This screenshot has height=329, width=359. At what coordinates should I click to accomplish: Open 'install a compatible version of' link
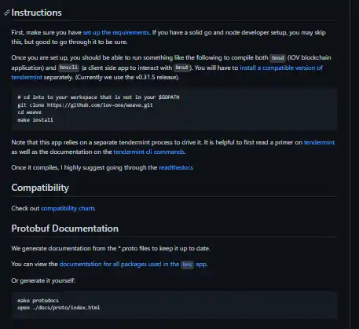281,68
